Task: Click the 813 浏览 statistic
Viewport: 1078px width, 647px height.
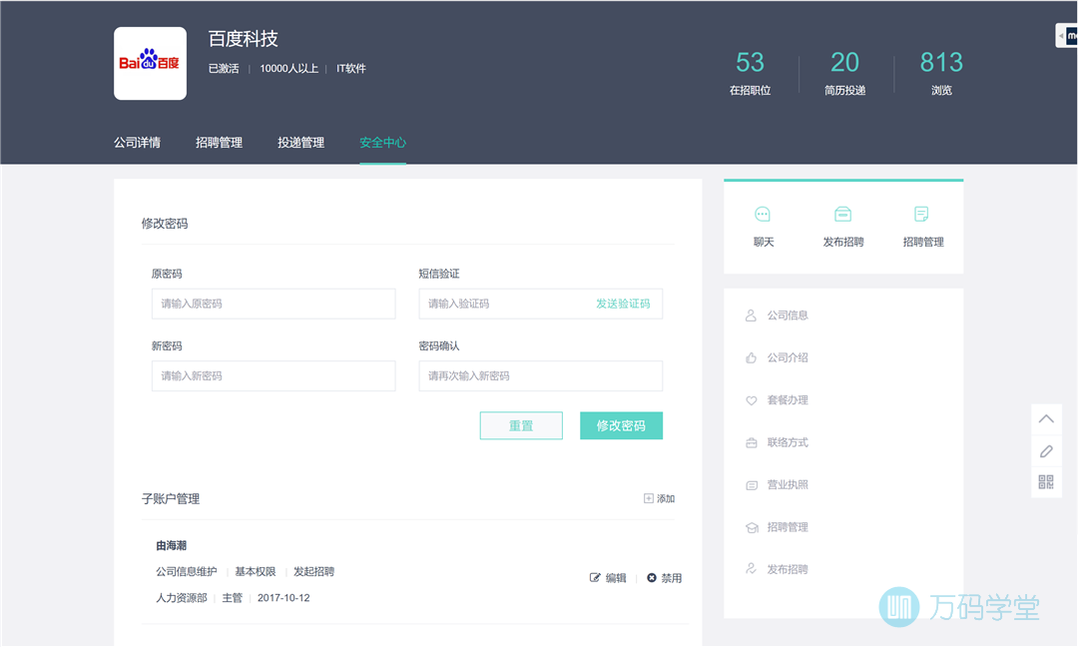Action: pyautogui.click(x=941, y=72)
